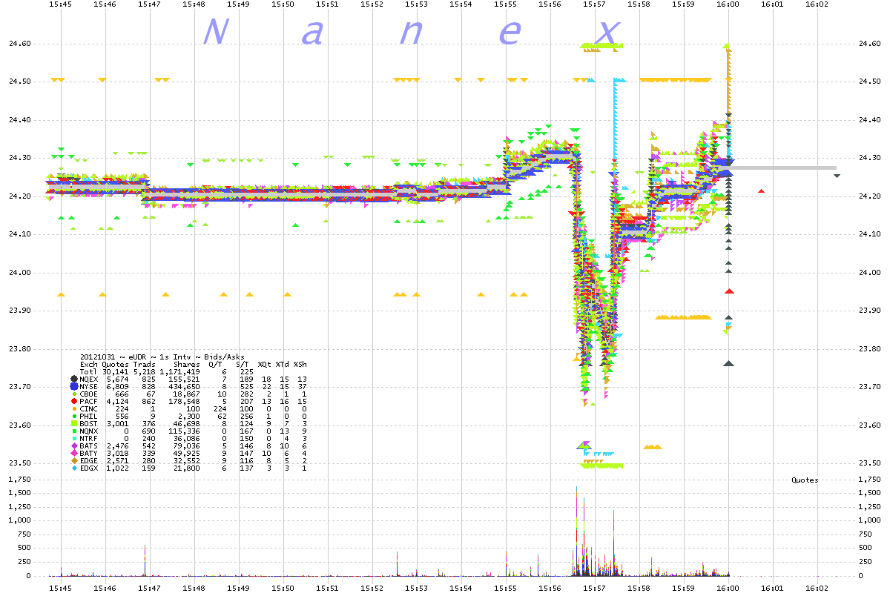The width and height of the screenshot is (890, 593).
Task: Click NYSE quotes value '6,809'
Action: click(x=118, y=386)
